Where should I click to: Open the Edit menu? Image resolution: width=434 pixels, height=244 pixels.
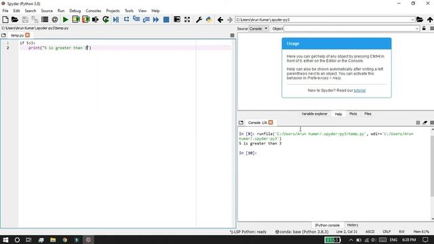[x=16, y=11]
